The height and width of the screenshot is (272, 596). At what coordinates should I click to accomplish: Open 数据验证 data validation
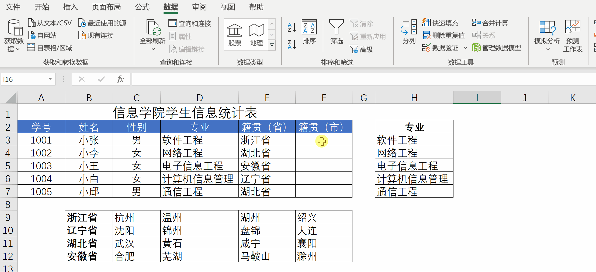coord(440,48)
